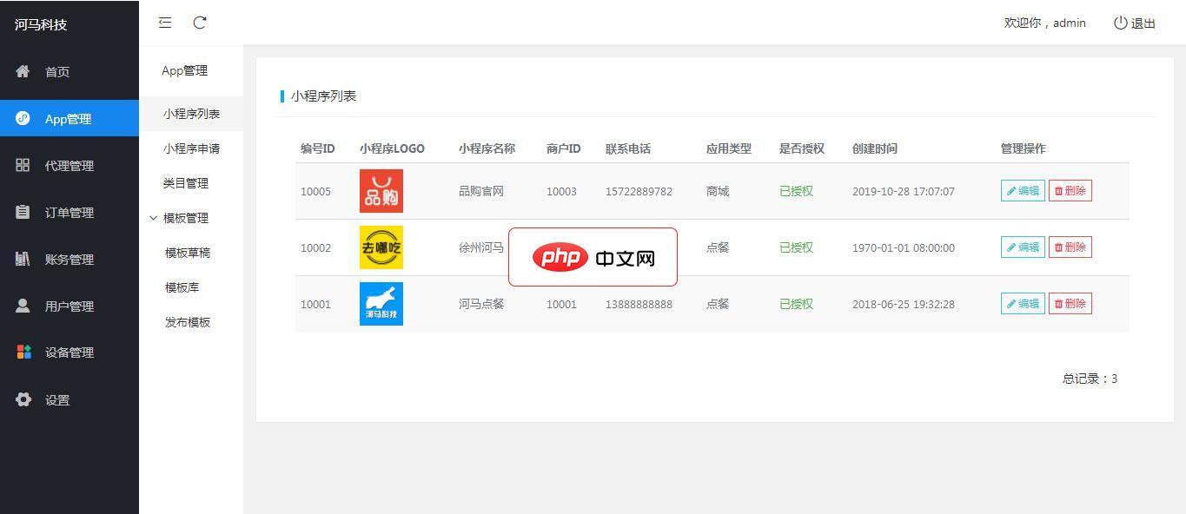Click 已授权 status of 徐州河马 row

[x=796, y=247]
